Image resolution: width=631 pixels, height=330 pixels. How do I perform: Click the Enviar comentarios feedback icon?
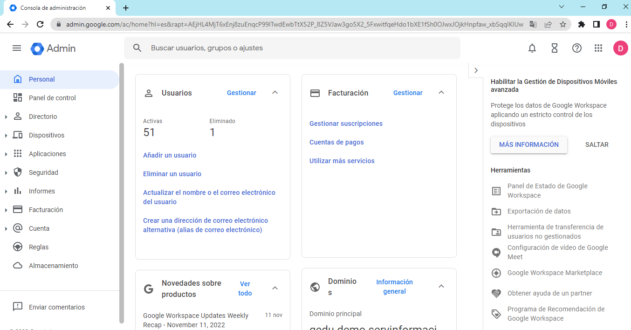pyautogui.click(x=18, y=307)
